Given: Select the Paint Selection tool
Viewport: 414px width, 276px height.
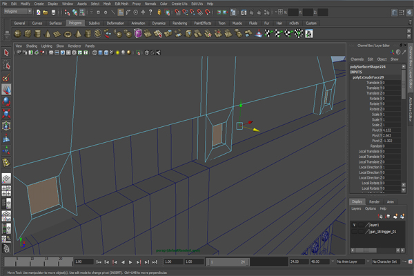Looking at the screenshot, I should coord(6,77).
